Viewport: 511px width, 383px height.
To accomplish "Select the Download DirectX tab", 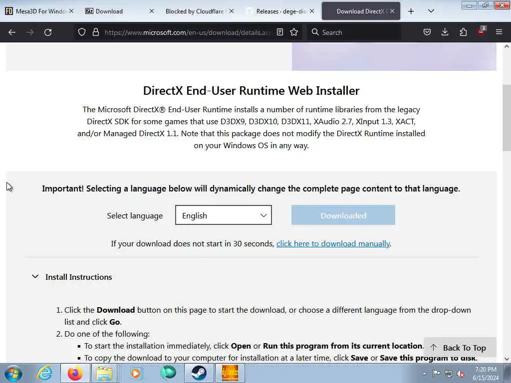I will [x=361, y=11].
